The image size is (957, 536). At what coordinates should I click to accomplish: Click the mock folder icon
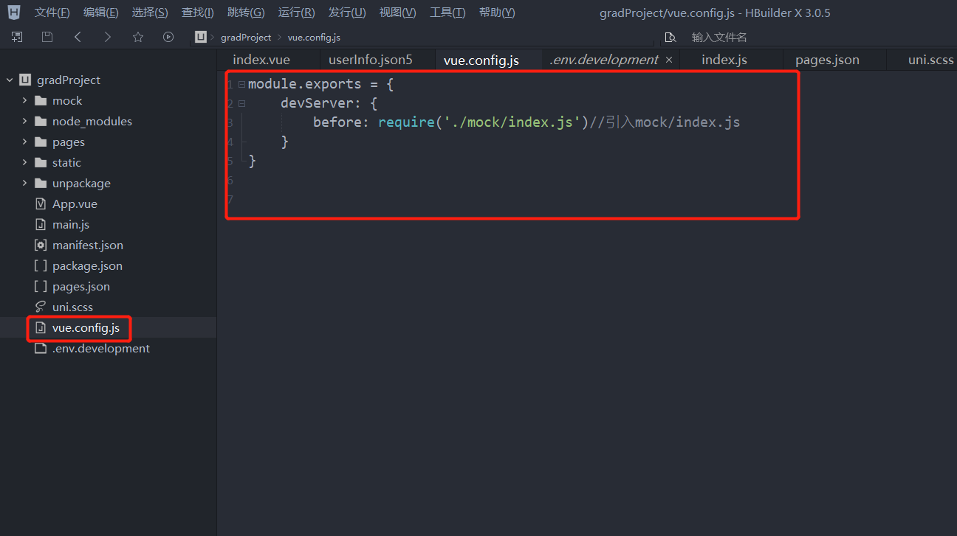coord(41,100)
